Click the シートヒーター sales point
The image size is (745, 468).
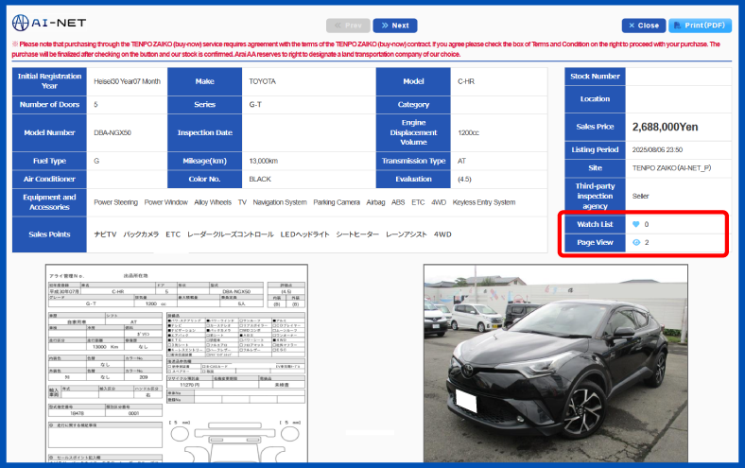357,234
